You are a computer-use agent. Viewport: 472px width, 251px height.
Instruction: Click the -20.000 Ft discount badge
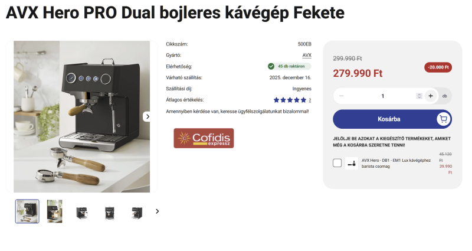(x=438, y=67)
